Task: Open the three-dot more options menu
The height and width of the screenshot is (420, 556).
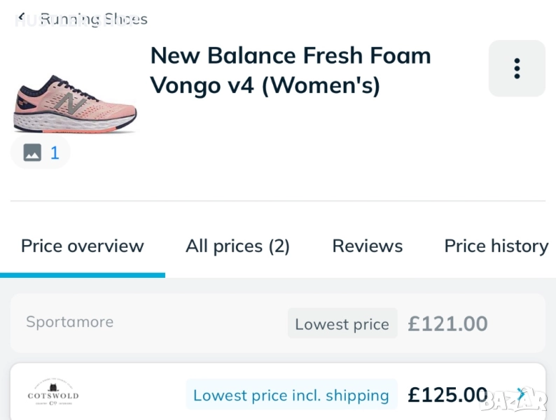Action: click(517, 69)
